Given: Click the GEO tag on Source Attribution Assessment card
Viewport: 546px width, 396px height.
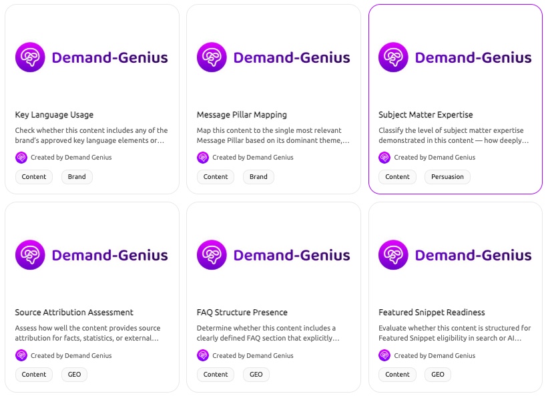Looking at the screenshot, I should point(74,375).
